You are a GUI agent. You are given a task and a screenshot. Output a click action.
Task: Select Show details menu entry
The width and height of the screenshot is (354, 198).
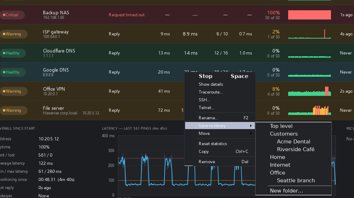point(220,85)
